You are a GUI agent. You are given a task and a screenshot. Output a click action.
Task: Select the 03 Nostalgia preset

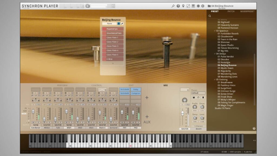point(224,62)
